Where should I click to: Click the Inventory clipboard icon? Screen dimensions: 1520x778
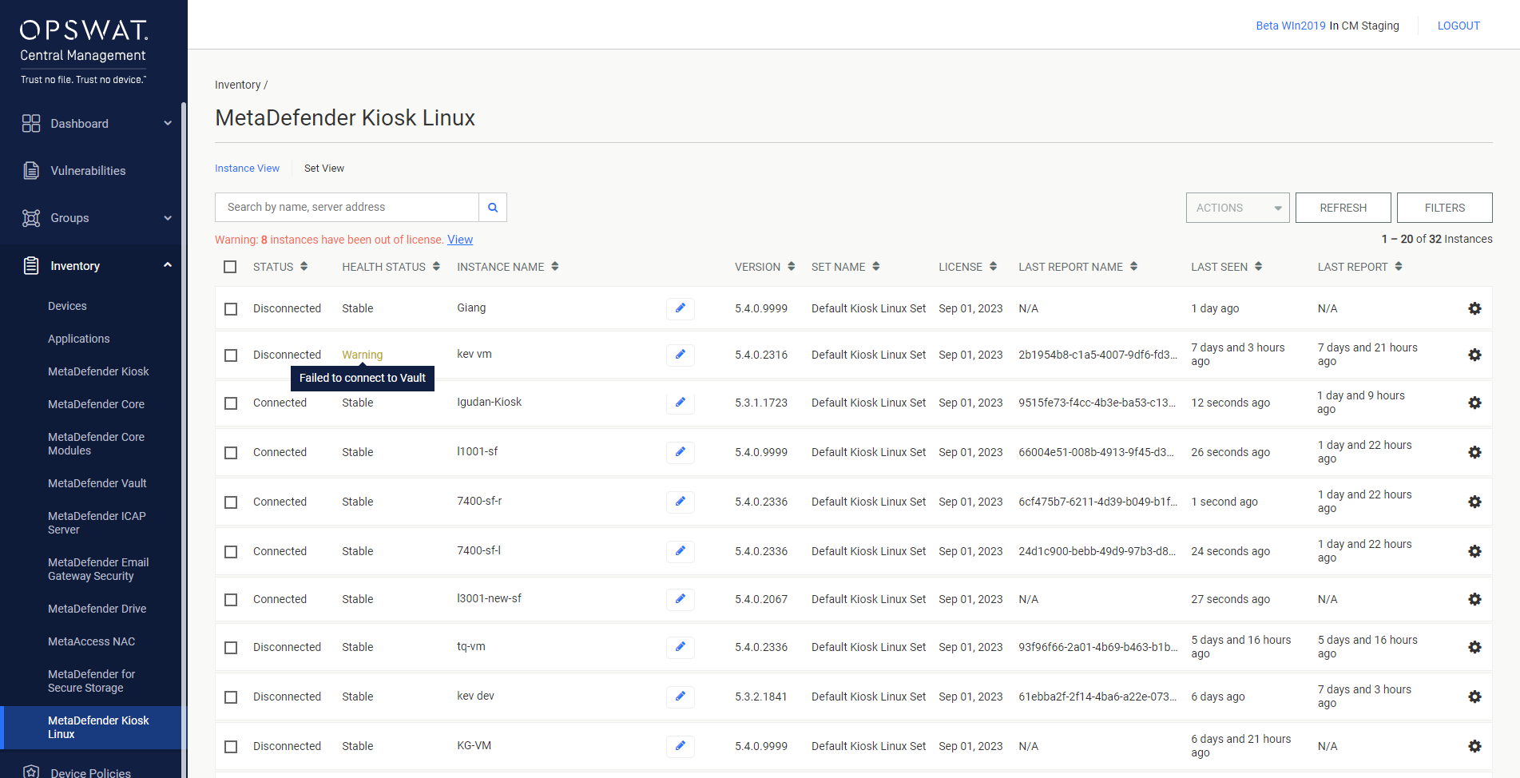(x=31, y=266)
